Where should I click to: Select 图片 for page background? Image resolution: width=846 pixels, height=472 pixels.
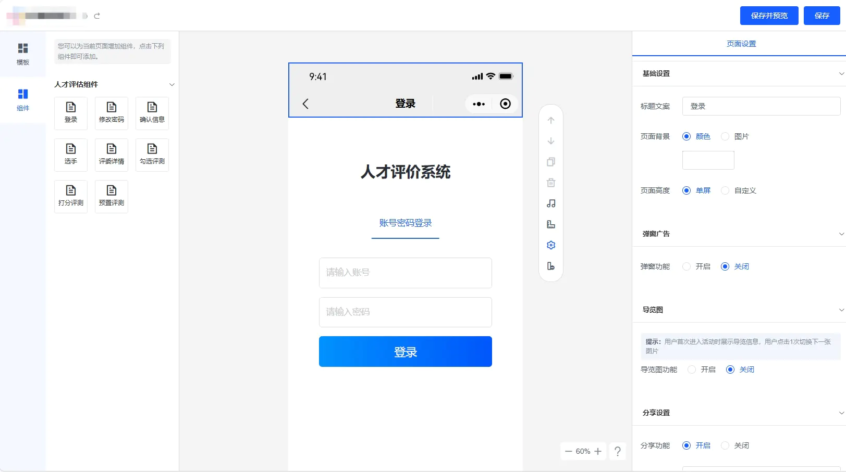point(725,136)
